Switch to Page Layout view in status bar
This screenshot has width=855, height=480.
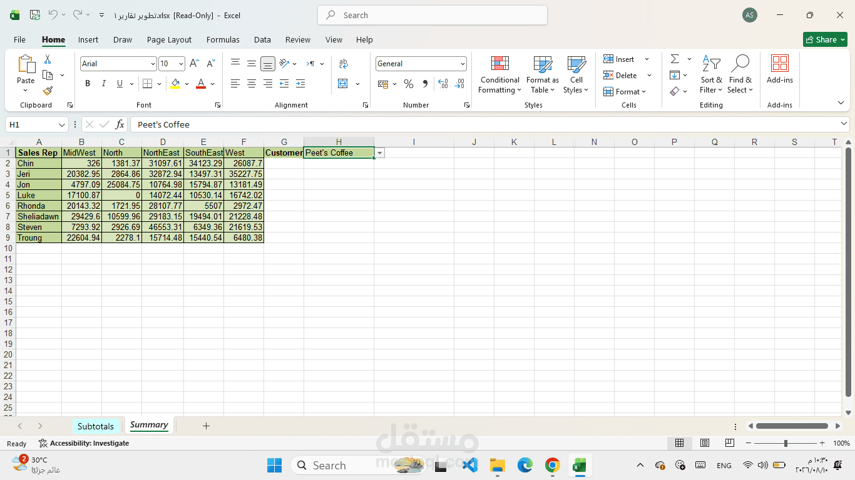(705, 443)
